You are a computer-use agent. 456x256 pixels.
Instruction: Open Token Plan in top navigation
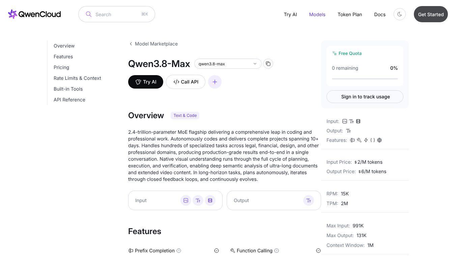coord(350,14)
